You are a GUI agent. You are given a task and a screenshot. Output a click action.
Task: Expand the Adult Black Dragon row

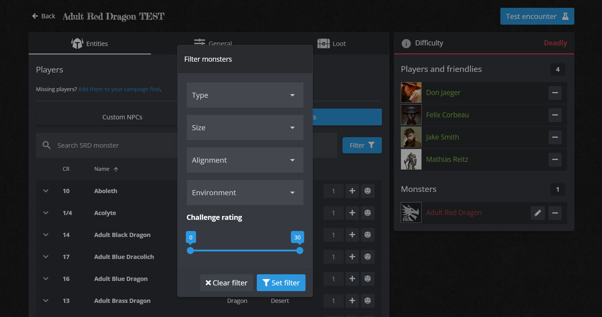(x=46, y=235)
